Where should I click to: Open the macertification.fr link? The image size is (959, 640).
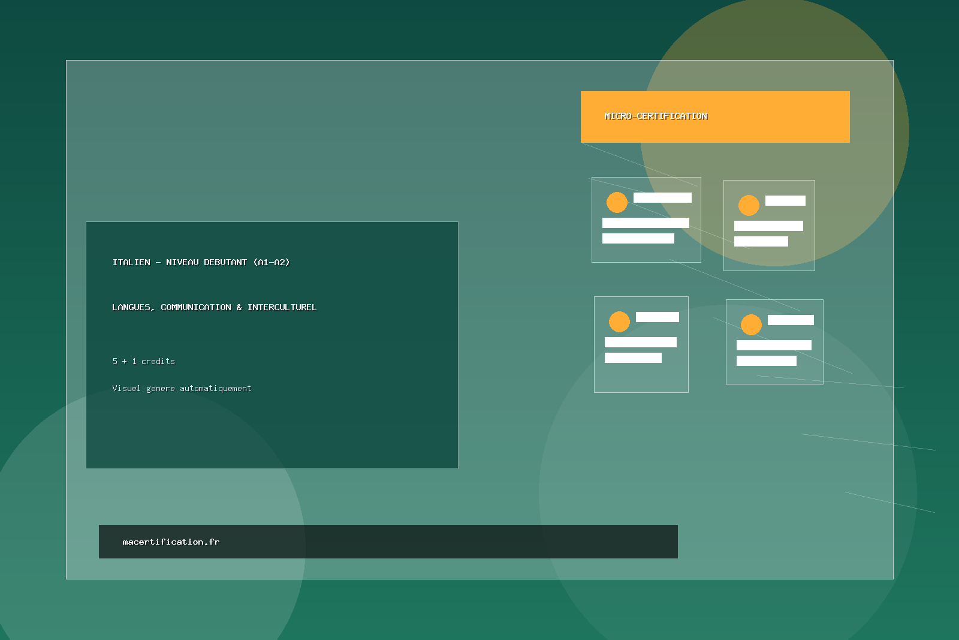pos(171,542)
